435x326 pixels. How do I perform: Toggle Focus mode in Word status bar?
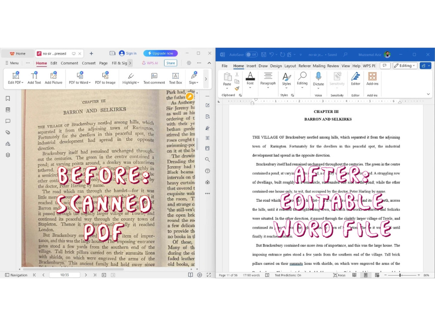tap(339, 275)
